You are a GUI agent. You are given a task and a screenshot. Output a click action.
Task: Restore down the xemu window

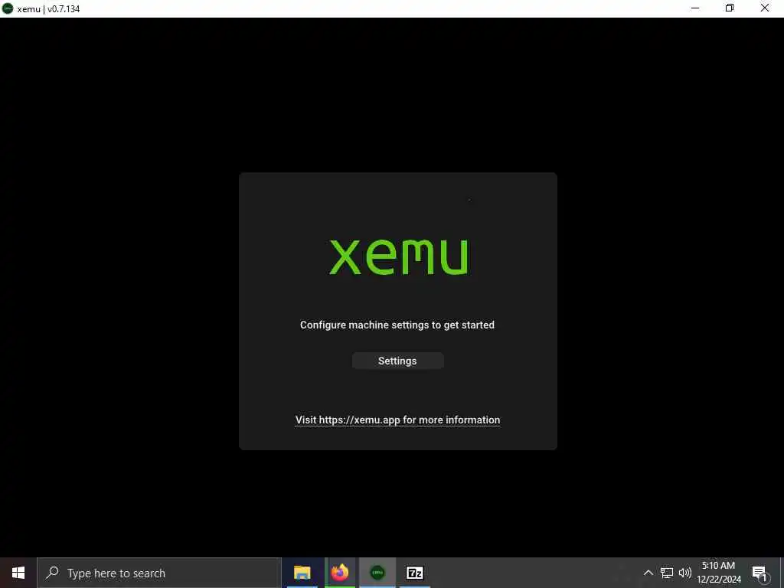(730, 8)
